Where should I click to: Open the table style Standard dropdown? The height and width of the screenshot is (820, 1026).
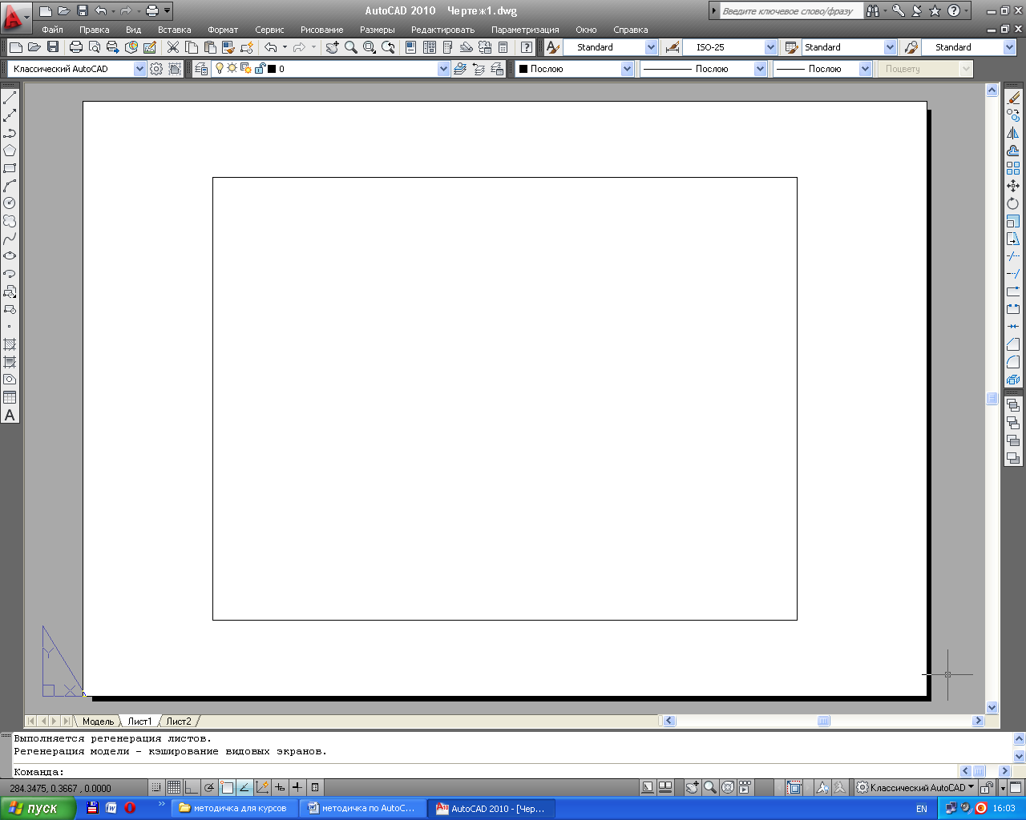(x=890, y=47)
